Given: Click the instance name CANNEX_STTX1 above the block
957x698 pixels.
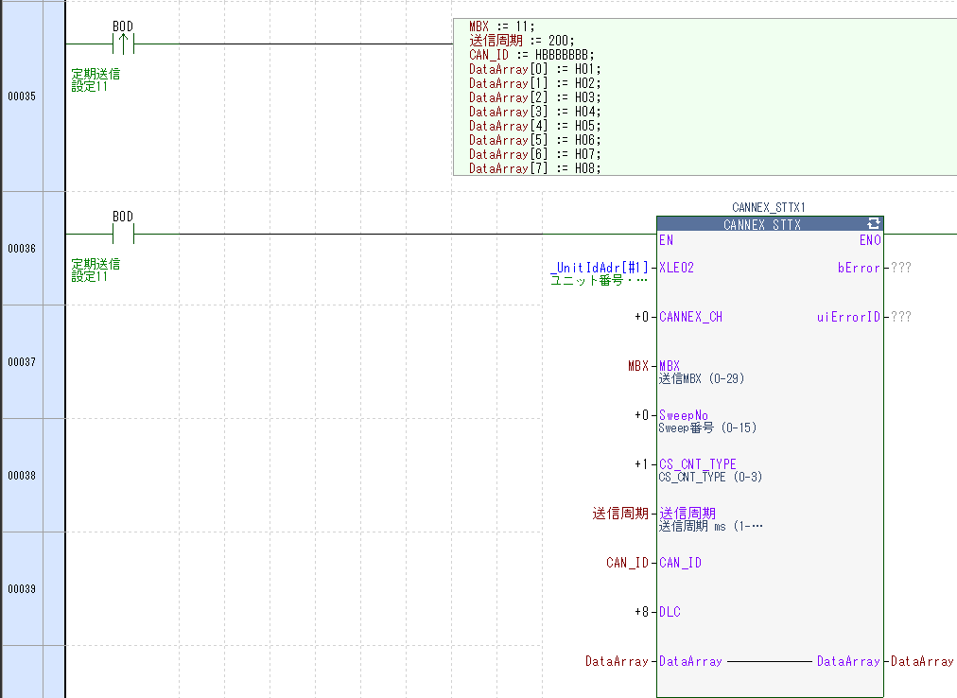Looking at the screenshot, I should pyautogui.click(x=769, y=207).
